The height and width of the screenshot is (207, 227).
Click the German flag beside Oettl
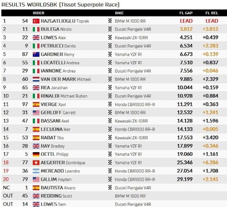pos(36,154)
